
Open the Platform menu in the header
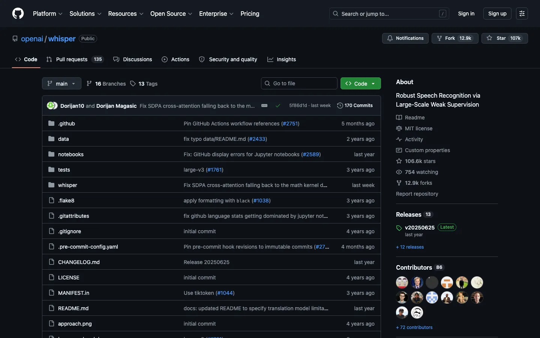tap(48, 14)
